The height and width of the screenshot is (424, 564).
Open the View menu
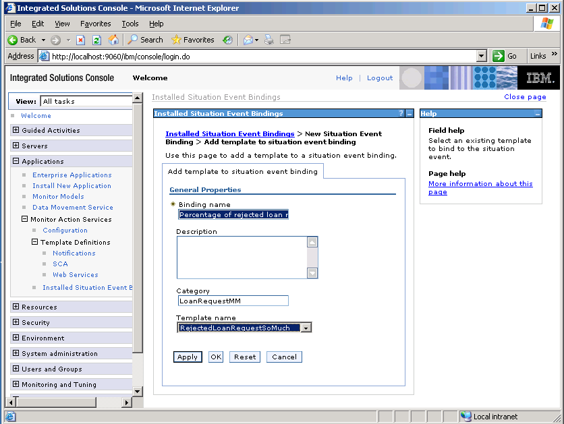tap(62, 24)
